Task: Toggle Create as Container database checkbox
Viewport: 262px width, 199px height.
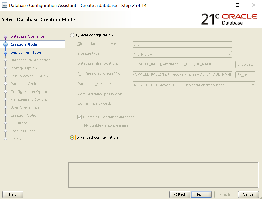Action: (80, 117)
